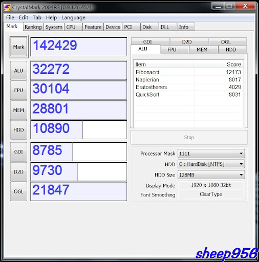The image size is (259, 262).
Task: Select the Napierian result row
Action: [188, 80]
